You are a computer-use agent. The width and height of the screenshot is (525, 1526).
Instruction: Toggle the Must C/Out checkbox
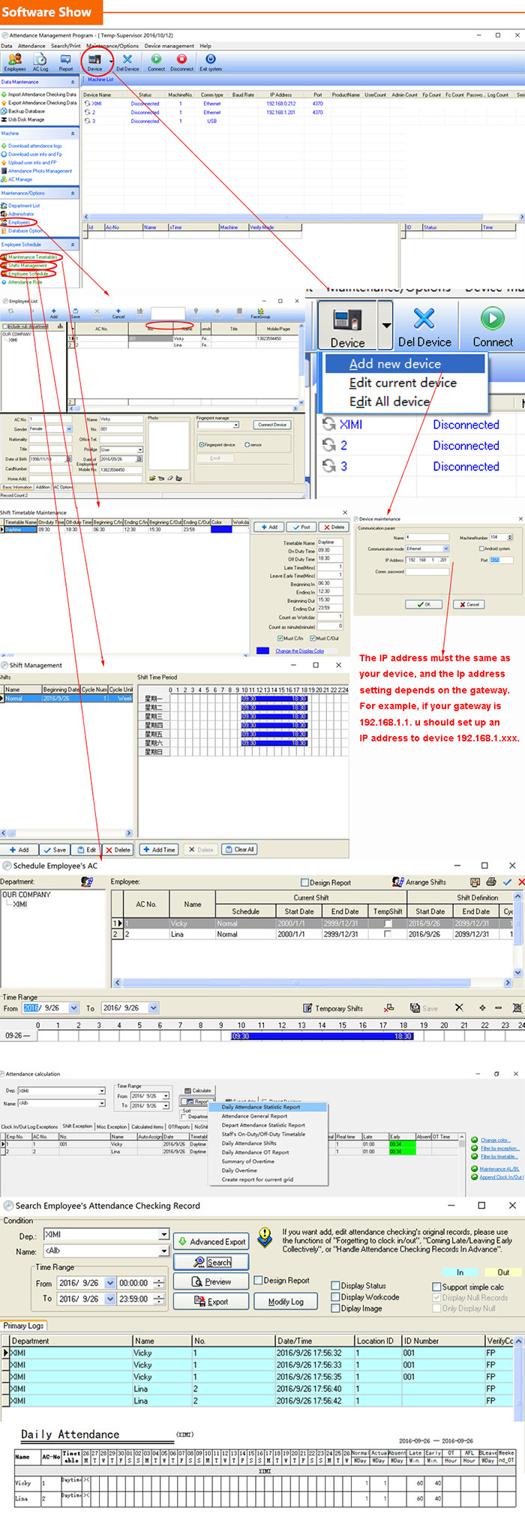312,638
